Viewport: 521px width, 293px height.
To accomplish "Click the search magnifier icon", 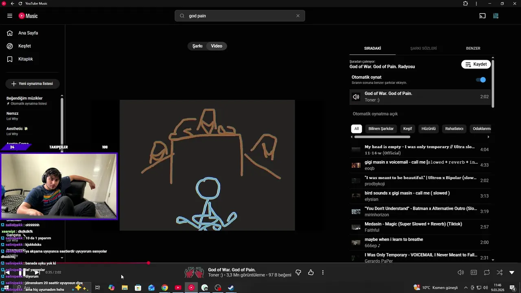I will tap(182, 16).
